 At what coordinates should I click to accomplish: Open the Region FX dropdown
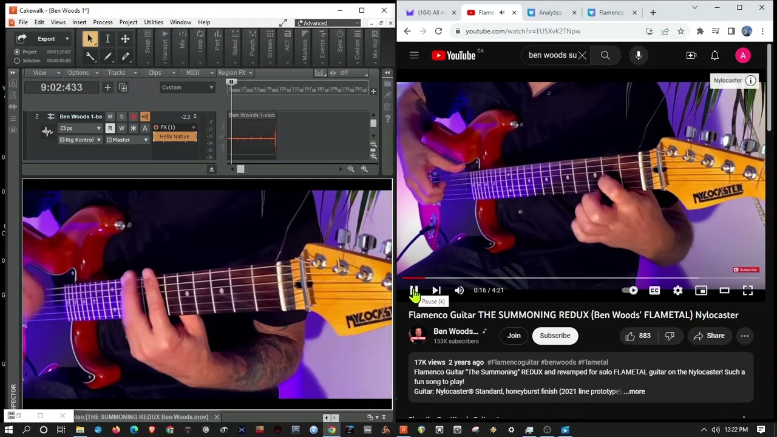235,73
